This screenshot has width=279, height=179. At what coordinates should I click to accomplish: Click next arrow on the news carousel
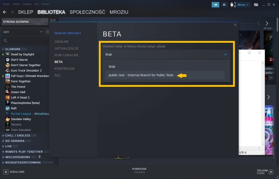pos(267,23)
